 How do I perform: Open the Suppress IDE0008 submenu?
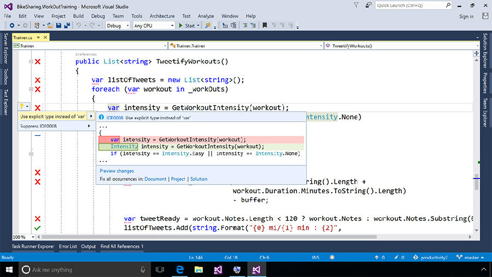pyautogui.click(x=56, y=126)
